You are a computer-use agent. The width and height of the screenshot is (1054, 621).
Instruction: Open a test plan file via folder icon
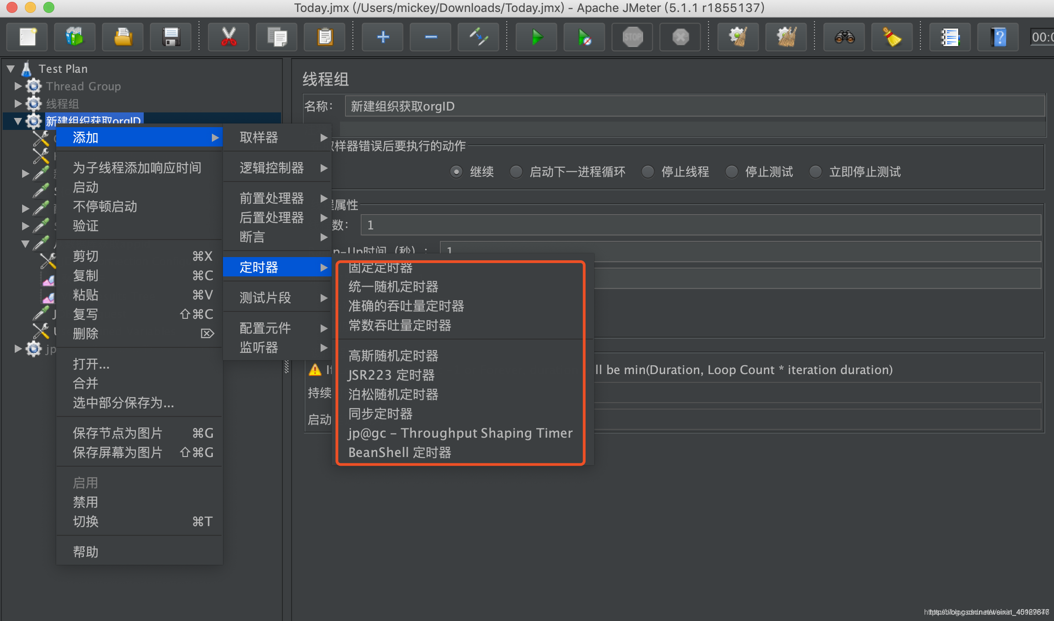(x=123, y=37)
